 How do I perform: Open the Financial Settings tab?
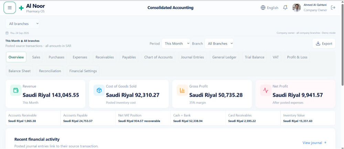(83, 71)
